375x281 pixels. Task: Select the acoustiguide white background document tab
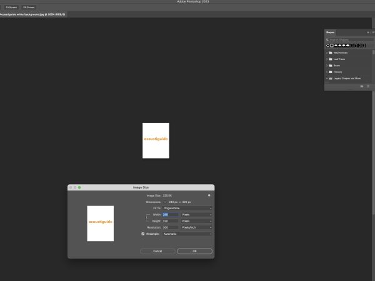click(x=31, y=14)
